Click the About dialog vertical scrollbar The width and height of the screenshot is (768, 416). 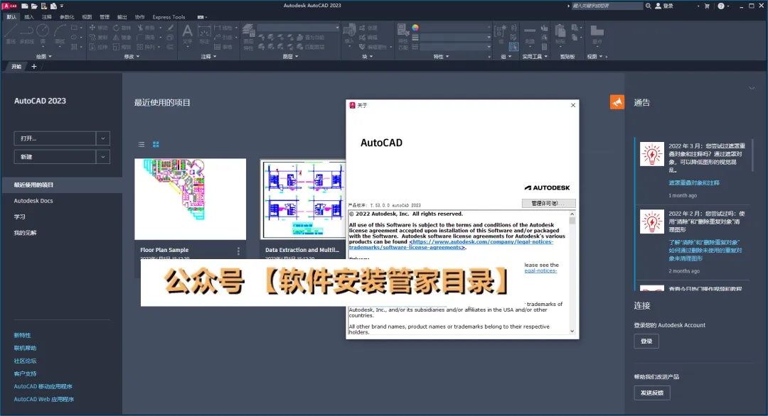(x=572, y=273)
